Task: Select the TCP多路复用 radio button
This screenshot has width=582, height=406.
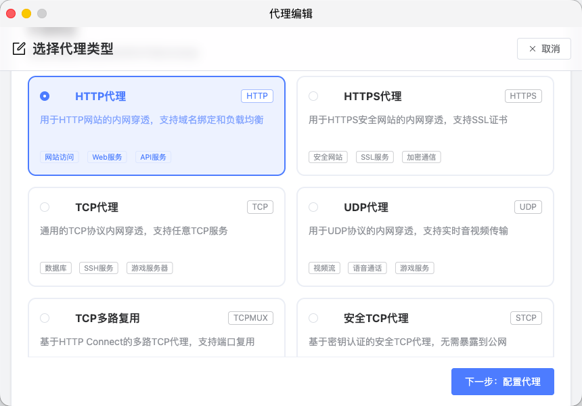Action: click(45, 318)
